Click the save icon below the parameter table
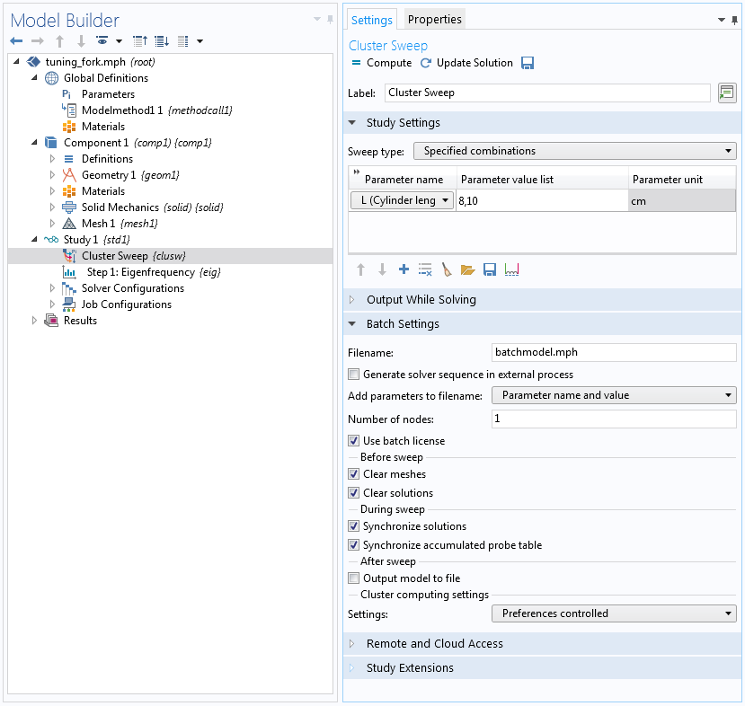The height and width of the screenshot is (706, 745). click(x=490, y=269)
